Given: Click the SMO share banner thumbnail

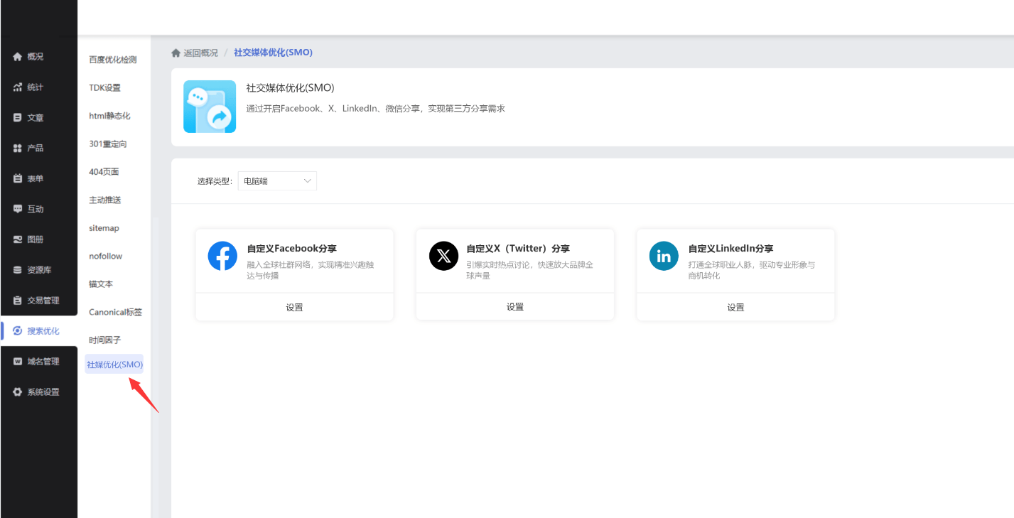Looking at the screenshot, I should click(210, 107).
